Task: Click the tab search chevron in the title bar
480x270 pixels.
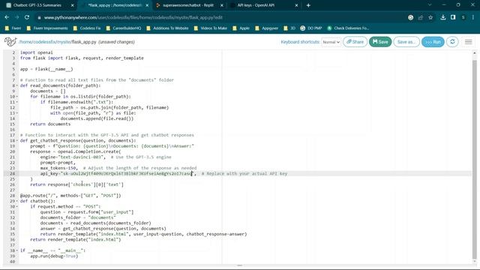Action: click(430, 5)
